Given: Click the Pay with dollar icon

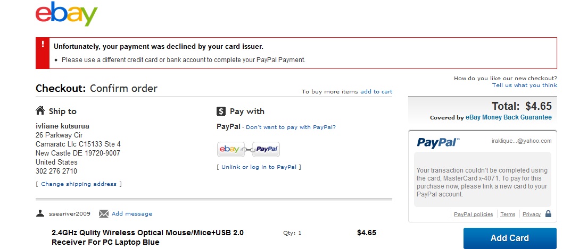Looking at the screenshot, I should (x=221, y=111).
